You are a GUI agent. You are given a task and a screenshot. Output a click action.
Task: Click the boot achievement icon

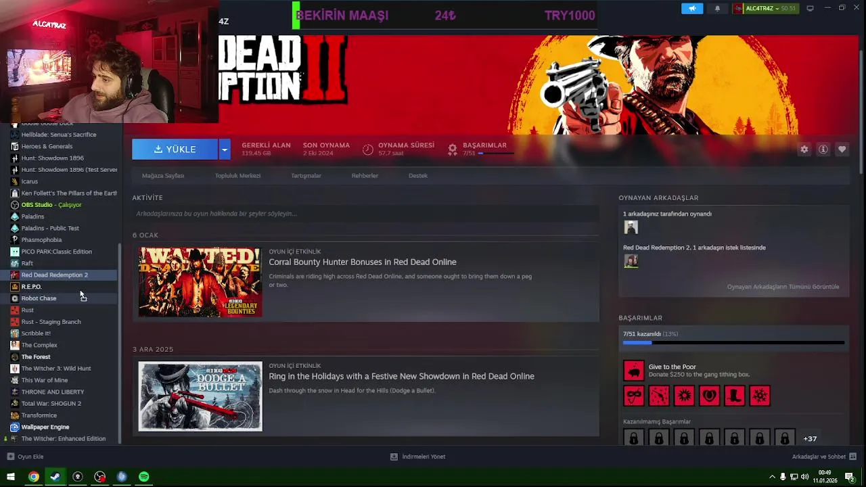tap(735, 396)
